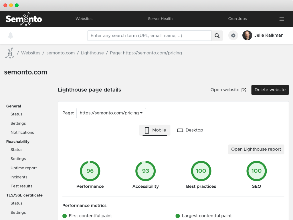The width and height of the screenshot is (293, 220).
Task: Open the Cron Jobs section
Action: 237,19
